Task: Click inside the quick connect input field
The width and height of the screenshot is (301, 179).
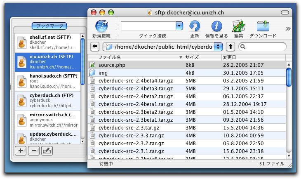Action: (148, 26)
